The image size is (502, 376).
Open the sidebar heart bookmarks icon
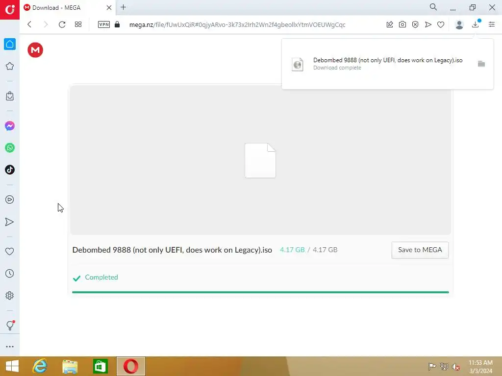coord(10,252)
